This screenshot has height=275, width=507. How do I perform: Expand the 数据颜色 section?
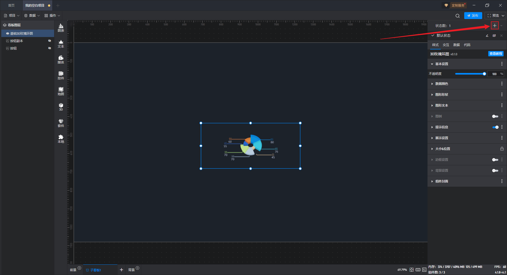[442, 84]
